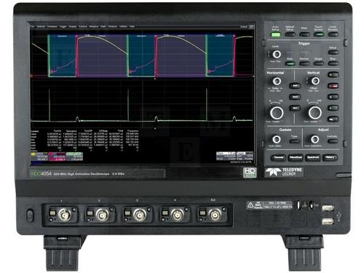Screen dimensions: 364x273
Task: Open the pink channel 2 descriptor box
Action: (x=57, y=157)
